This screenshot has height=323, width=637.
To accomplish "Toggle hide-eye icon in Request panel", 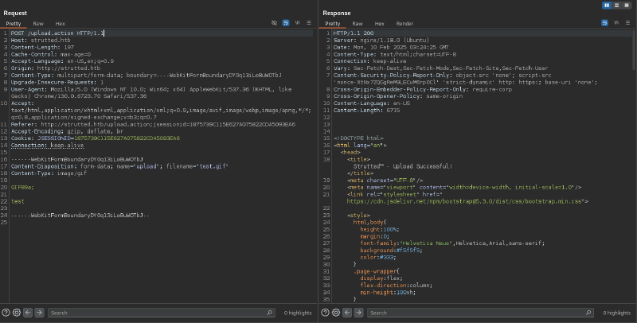I will point(275,25).
